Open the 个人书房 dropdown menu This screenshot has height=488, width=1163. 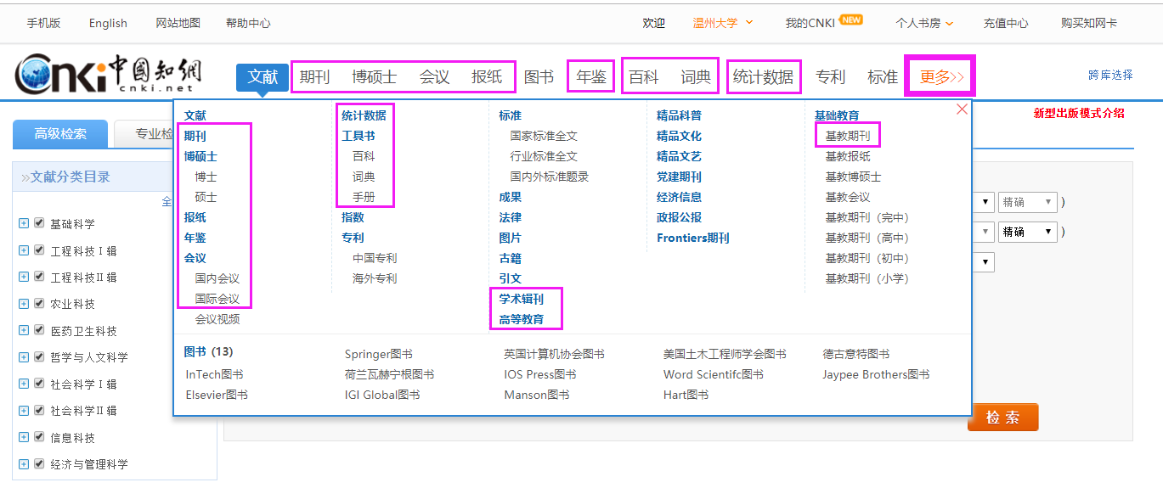(924, 23)
